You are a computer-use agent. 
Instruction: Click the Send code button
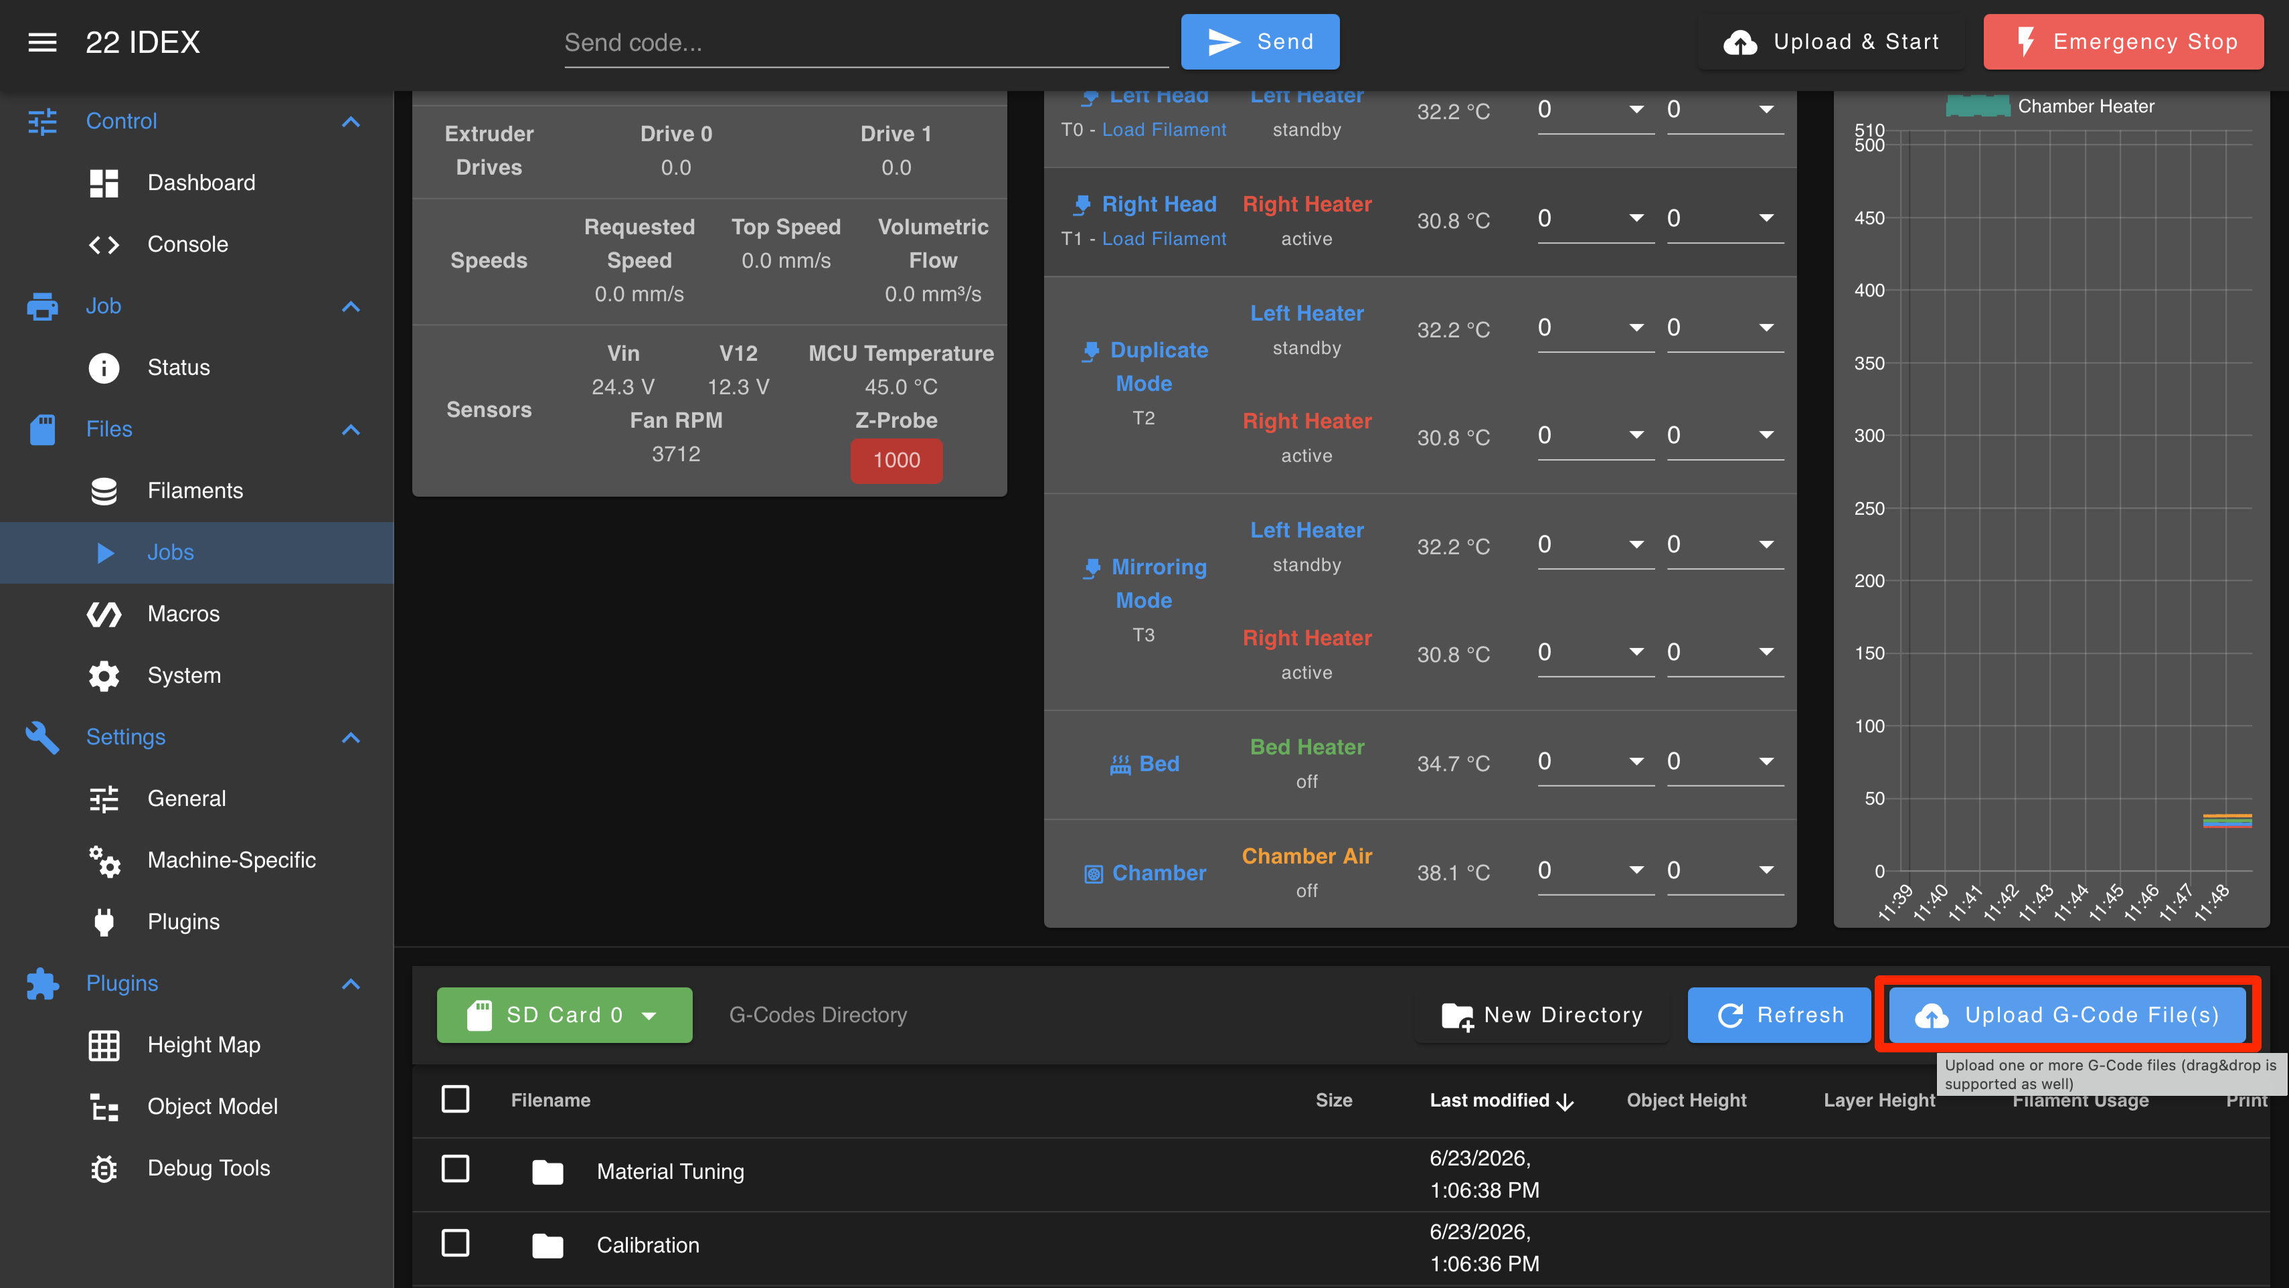[1260, 42]
